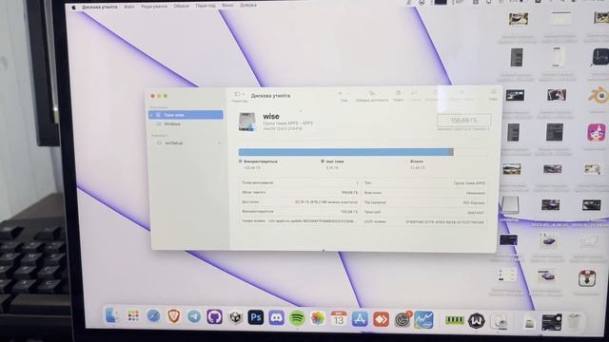Launch the orange AnyDesk icon in Dock

381,319
